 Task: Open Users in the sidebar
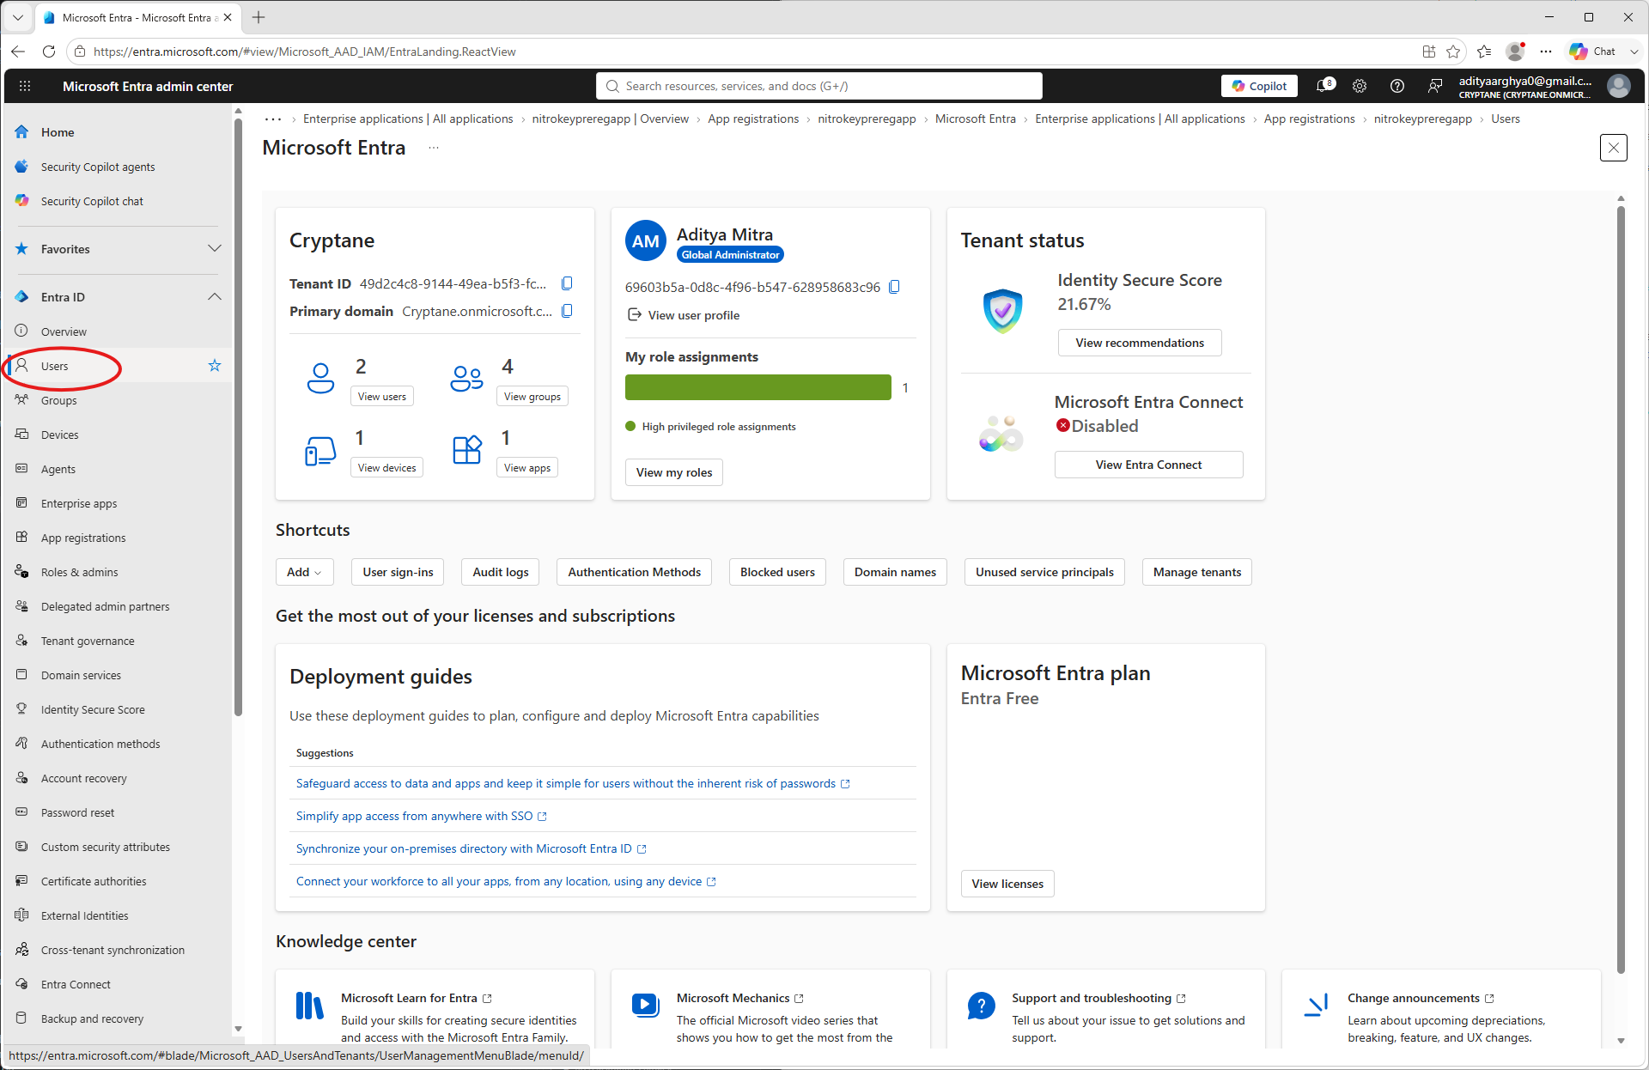[54, 366]
